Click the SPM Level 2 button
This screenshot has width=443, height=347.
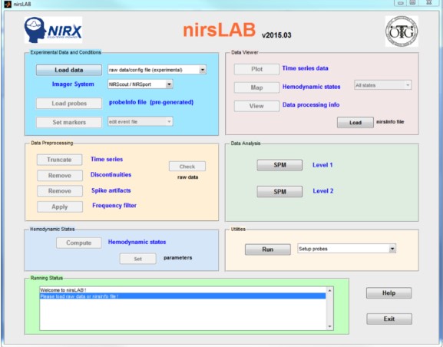279,192
